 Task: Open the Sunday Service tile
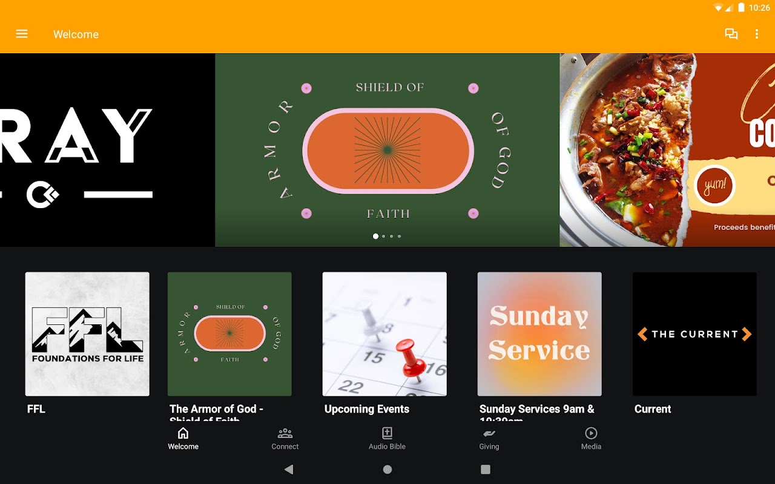tap(539, 334)
